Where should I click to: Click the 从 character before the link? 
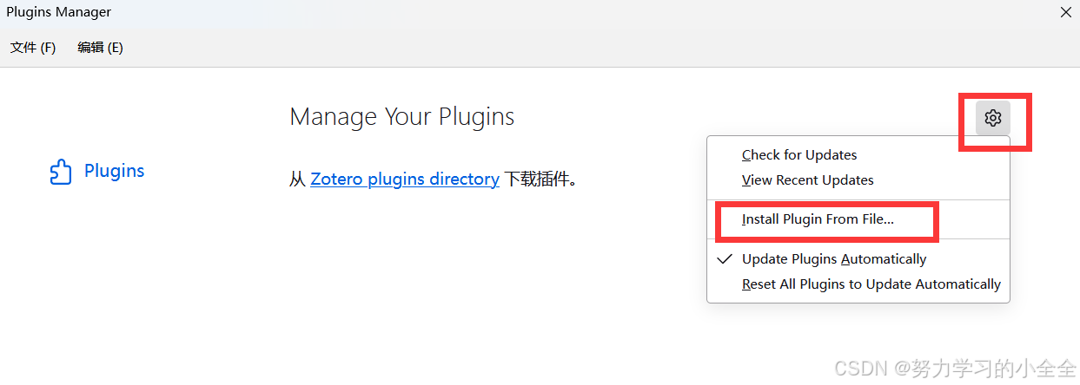pos(297,179)
